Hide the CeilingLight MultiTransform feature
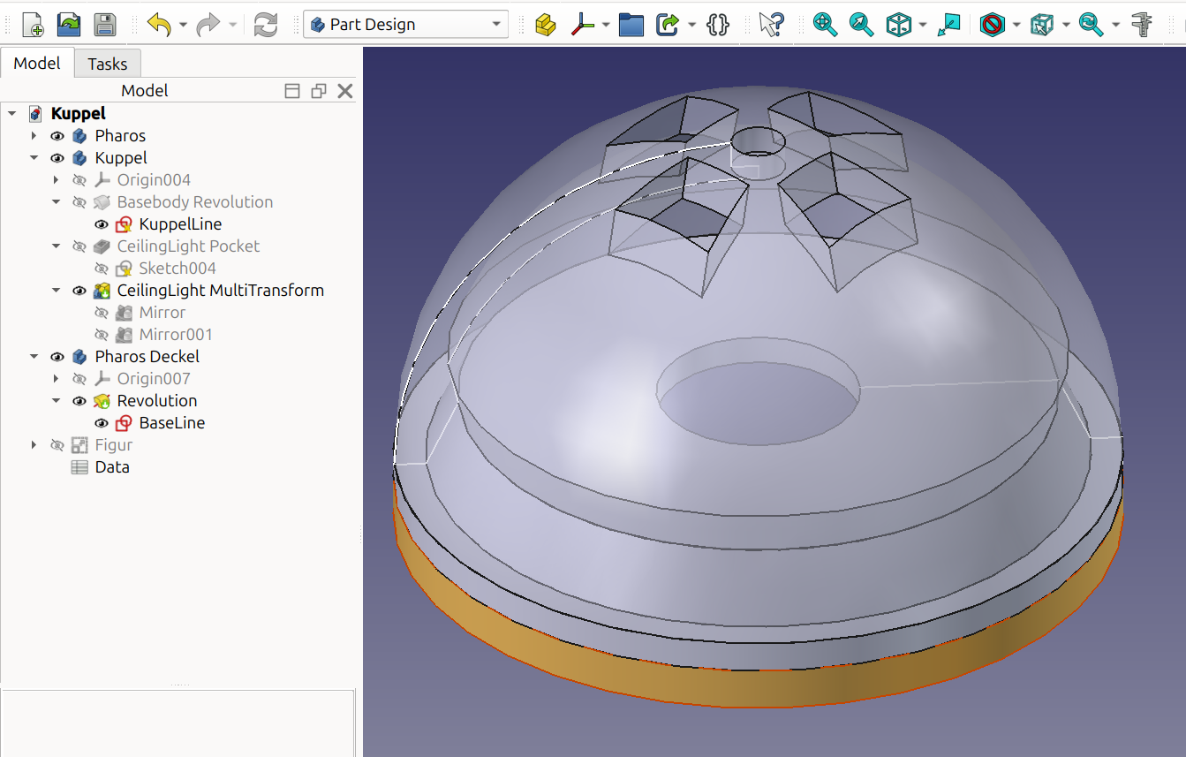This screenshot has height=757, width=1186. pos(79,291)
